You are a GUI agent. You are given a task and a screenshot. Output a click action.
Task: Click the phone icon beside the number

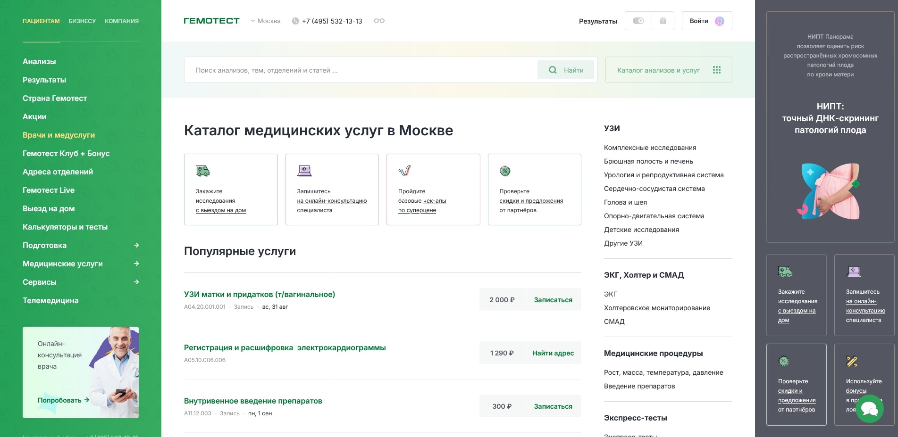pyautogui.click(x=295, y=21)
